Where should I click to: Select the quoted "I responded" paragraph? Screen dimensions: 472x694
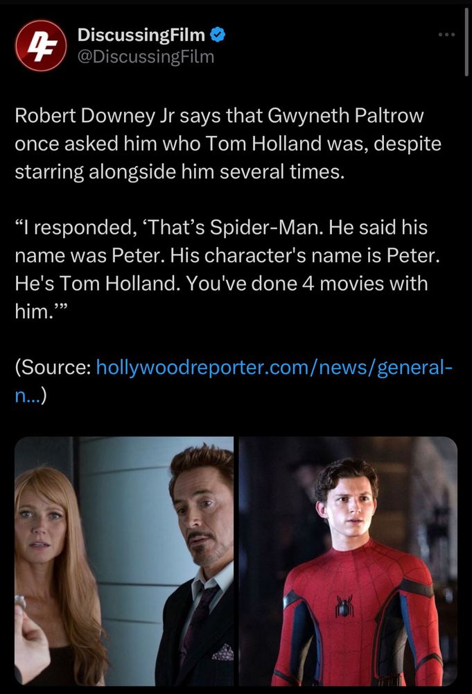click(227, 269)
